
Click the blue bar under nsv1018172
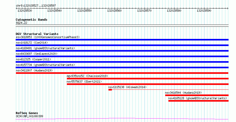pos(122,45)
